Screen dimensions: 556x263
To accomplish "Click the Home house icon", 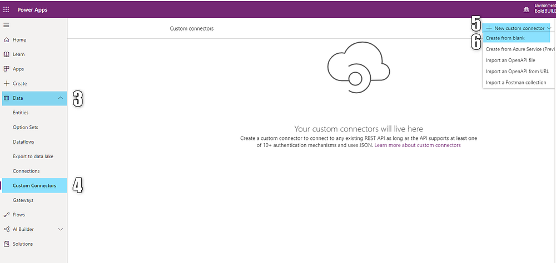I will [x=6, y=39].
